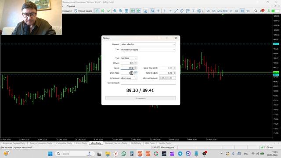Switch to Netflix,Daily chart tab

(x=165, y=144)
